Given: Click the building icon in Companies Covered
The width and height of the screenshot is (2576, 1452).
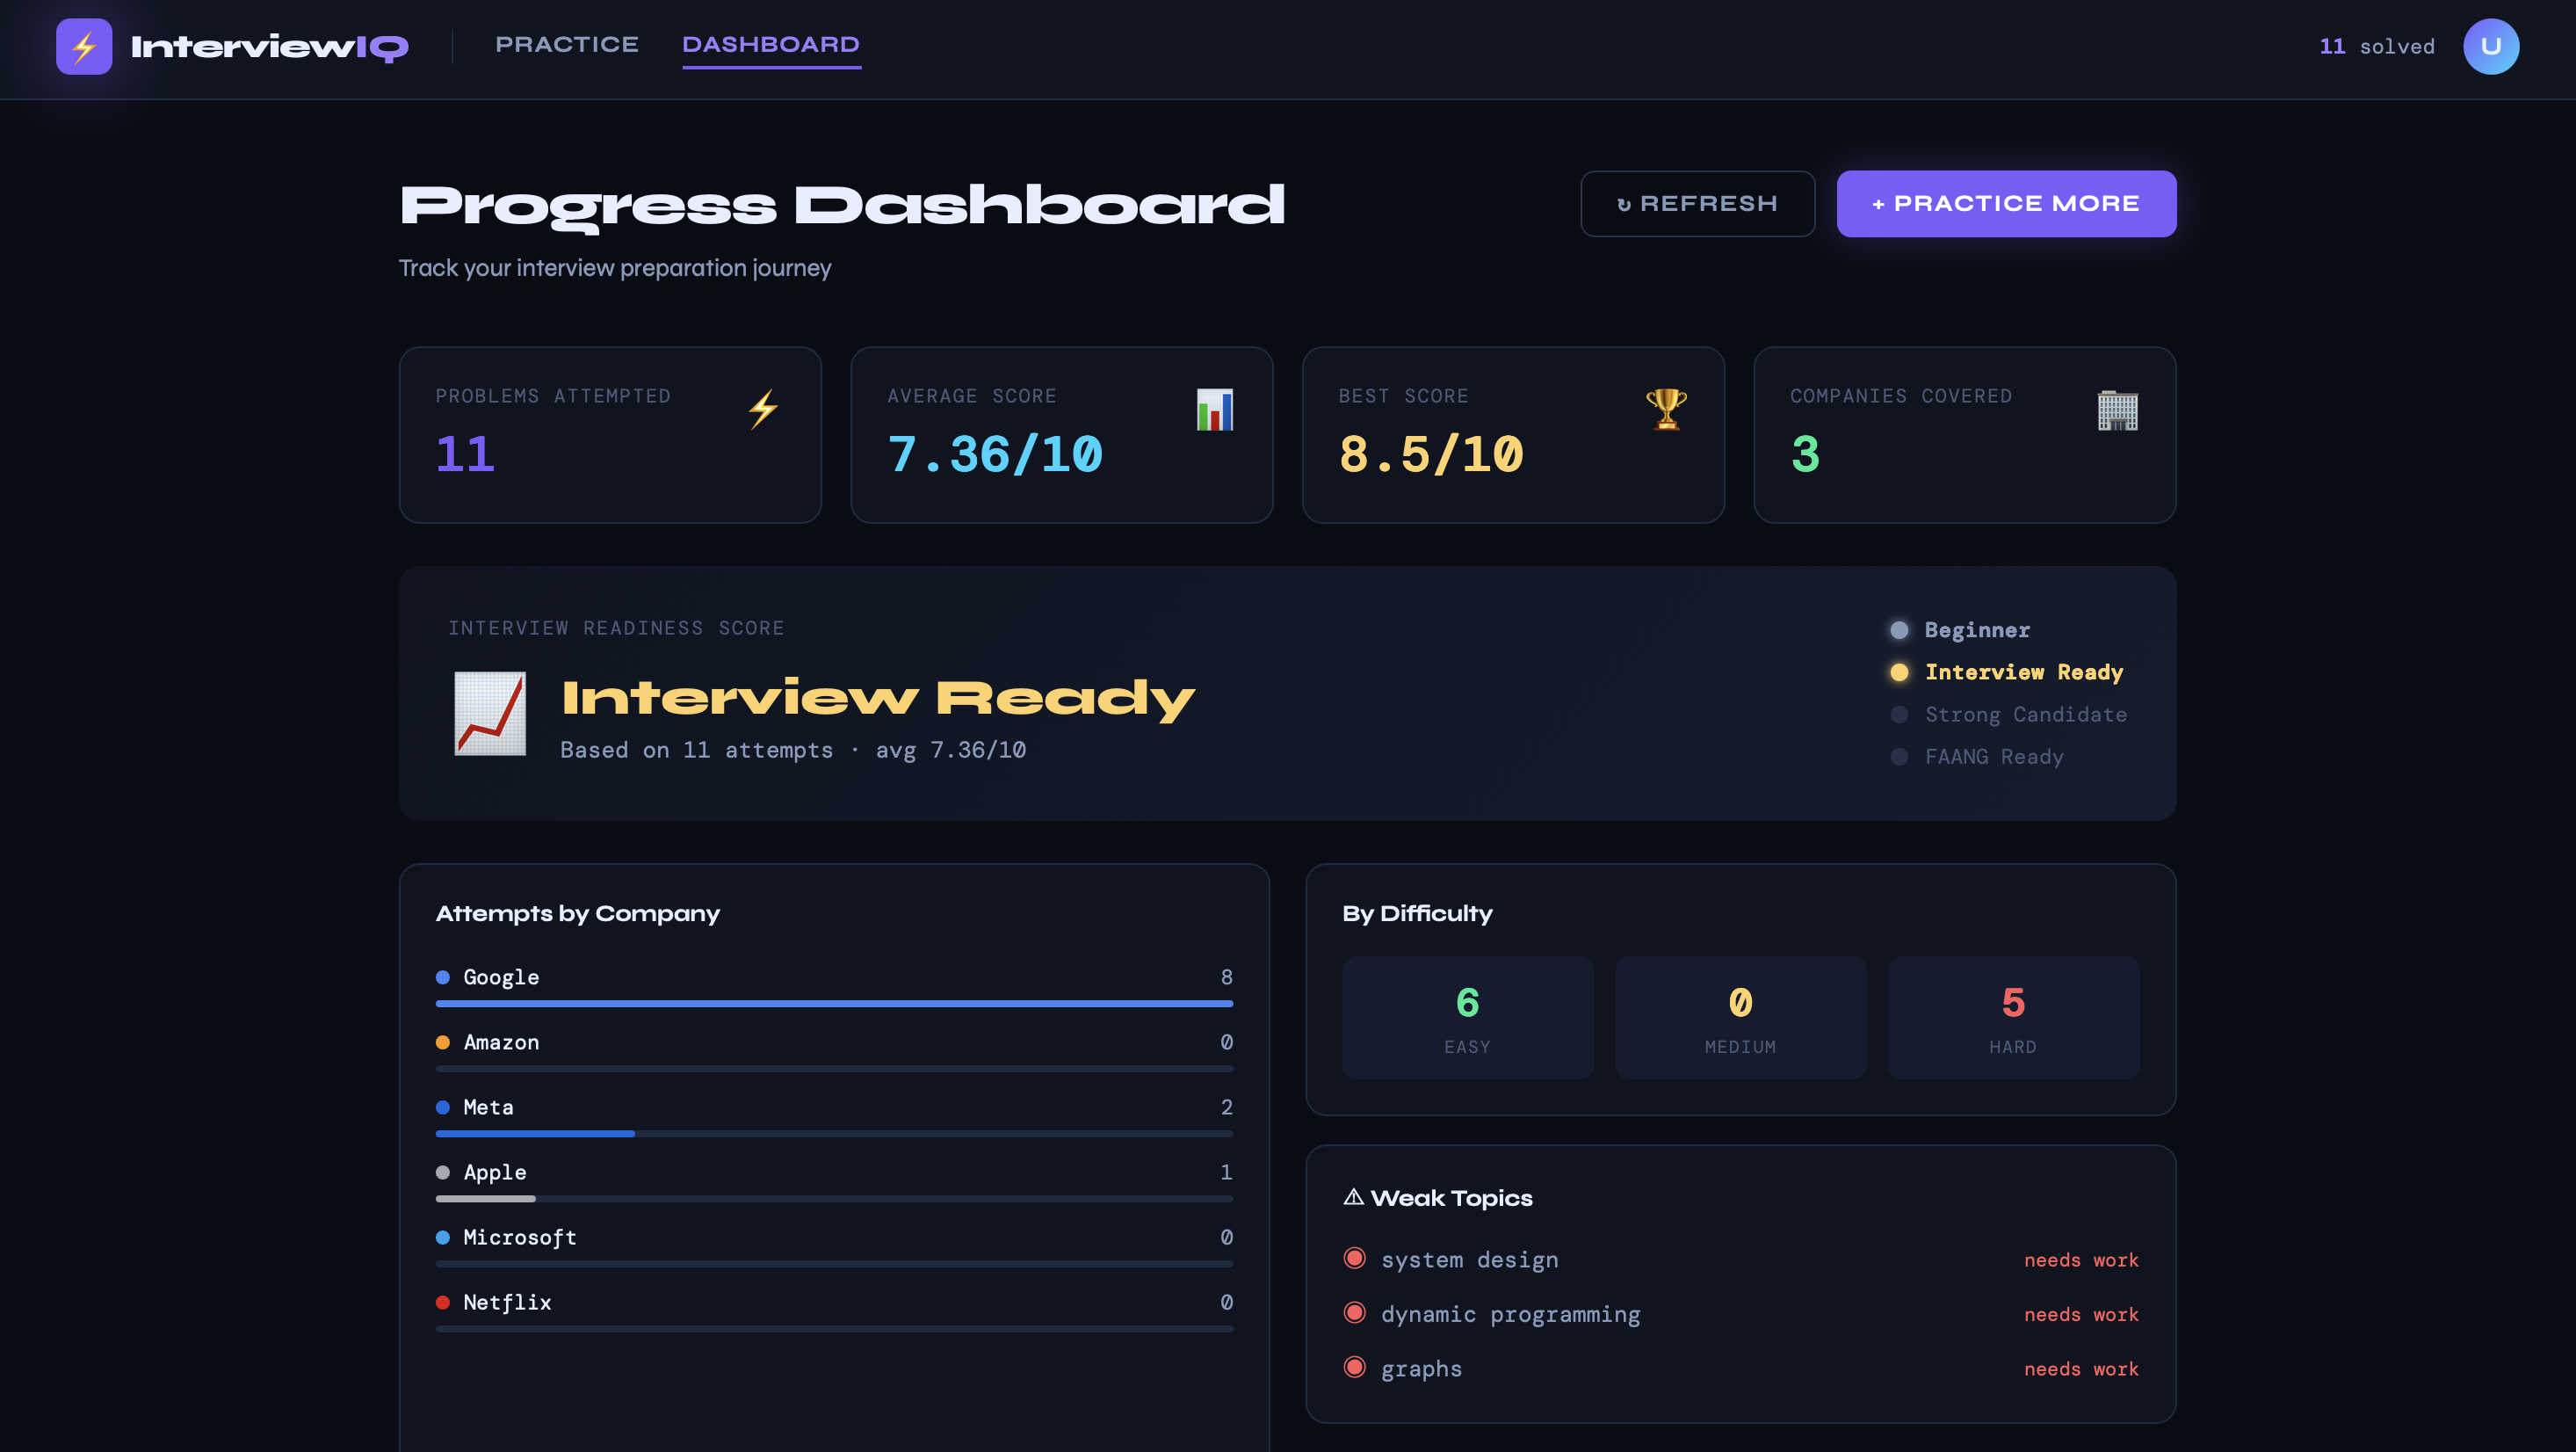Looking at the screenshot, I should (x=2117, y=410).
